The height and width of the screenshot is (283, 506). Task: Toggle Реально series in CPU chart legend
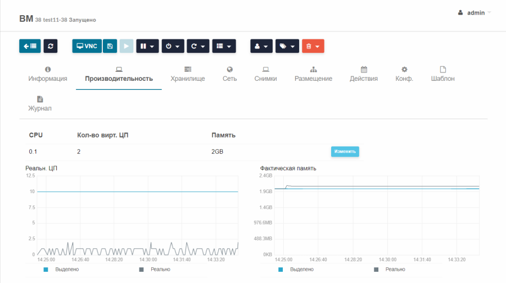click(x=155, y=270)
